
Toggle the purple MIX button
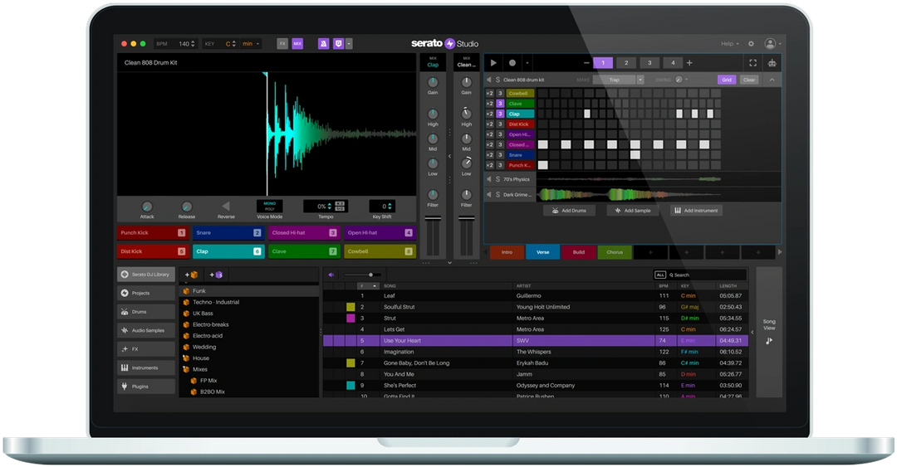coord(297,43)
